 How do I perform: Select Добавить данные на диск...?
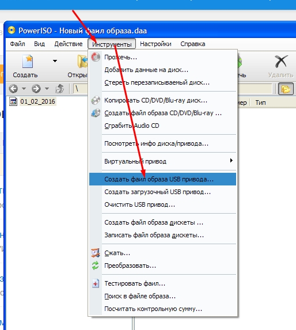point(162,70)
